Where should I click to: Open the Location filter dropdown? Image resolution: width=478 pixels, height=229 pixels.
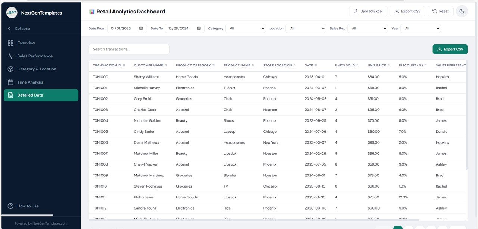[x=306, y=28]
